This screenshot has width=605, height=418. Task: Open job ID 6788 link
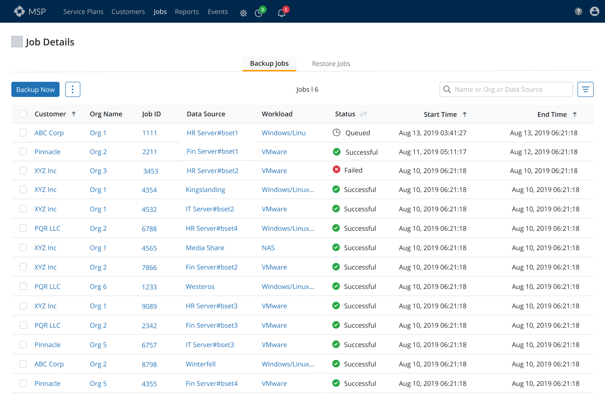pyautogui.click(x=149, y=229)
